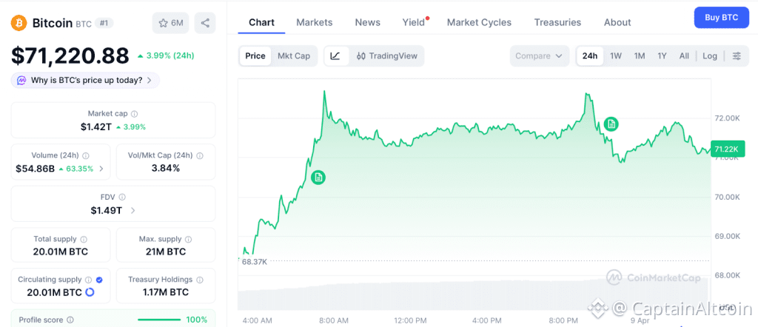Open the Markets tab

(314, 22)
